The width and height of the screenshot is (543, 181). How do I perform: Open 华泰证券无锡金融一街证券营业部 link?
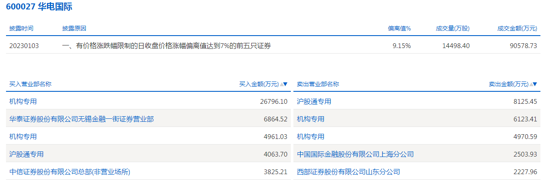(x=81, y=119)
